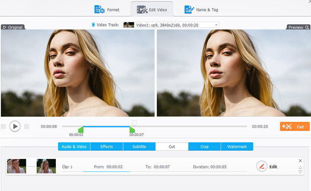
Task: Click the Edit button for Clip 1
Action: 267,166
